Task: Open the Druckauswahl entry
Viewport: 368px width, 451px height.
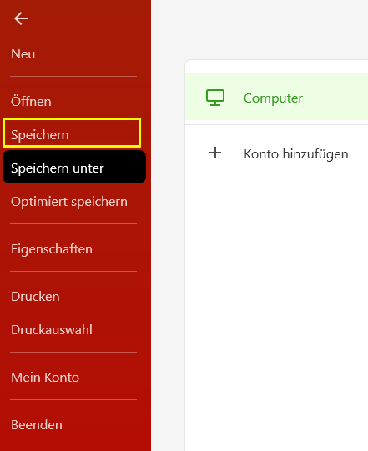Action: pyautogui.click(x=52, y=329)
